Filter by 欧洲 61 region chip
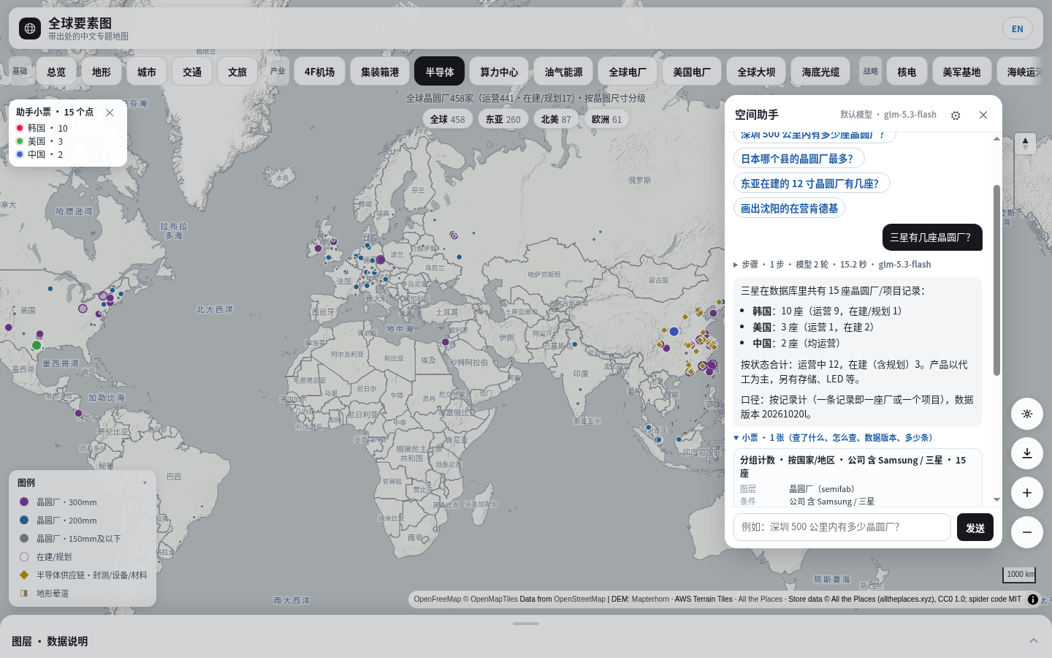Viewport: 1052px width, 658px height. [607, 119]
